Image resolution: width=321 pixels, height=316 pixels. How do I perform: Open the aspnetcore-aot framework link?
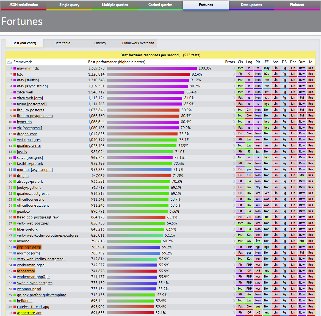(29, 313)
